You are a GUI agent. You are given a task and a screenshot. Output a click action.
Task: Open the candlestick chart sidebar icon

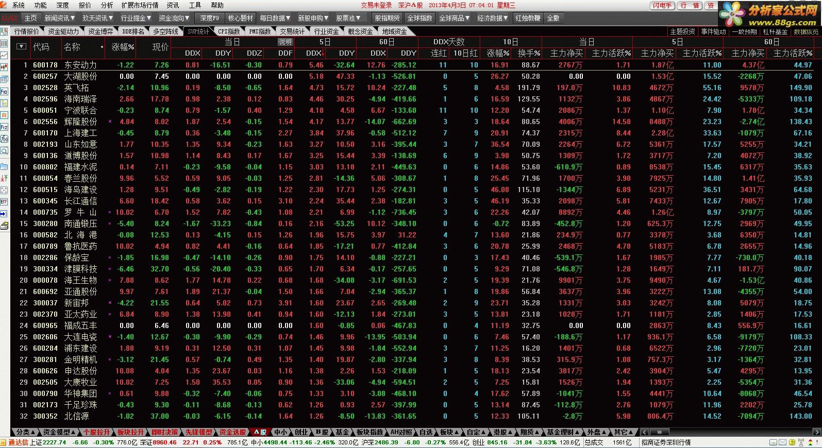click(4, 67)
